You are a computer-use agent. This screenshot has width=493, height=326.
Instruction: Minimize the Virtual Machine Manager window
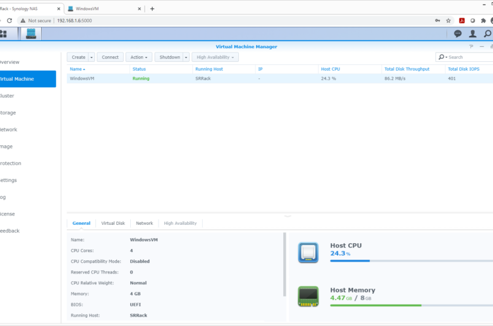pyautogui.click(x=482, y=47)
